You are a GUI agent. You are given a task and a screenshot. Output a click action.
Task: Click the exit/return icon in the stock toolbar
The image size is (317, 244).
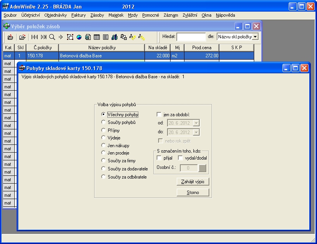pos(10,37)
